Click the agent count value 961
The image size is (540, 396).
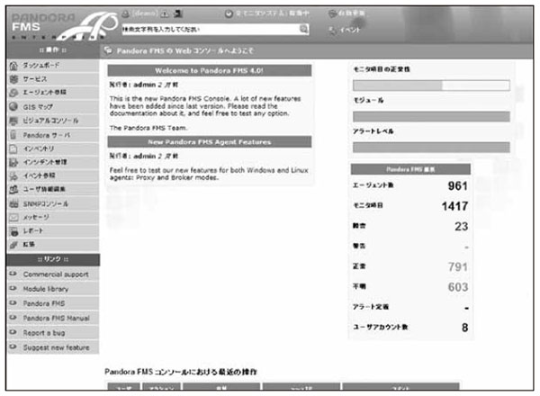(x=458, y=186)
